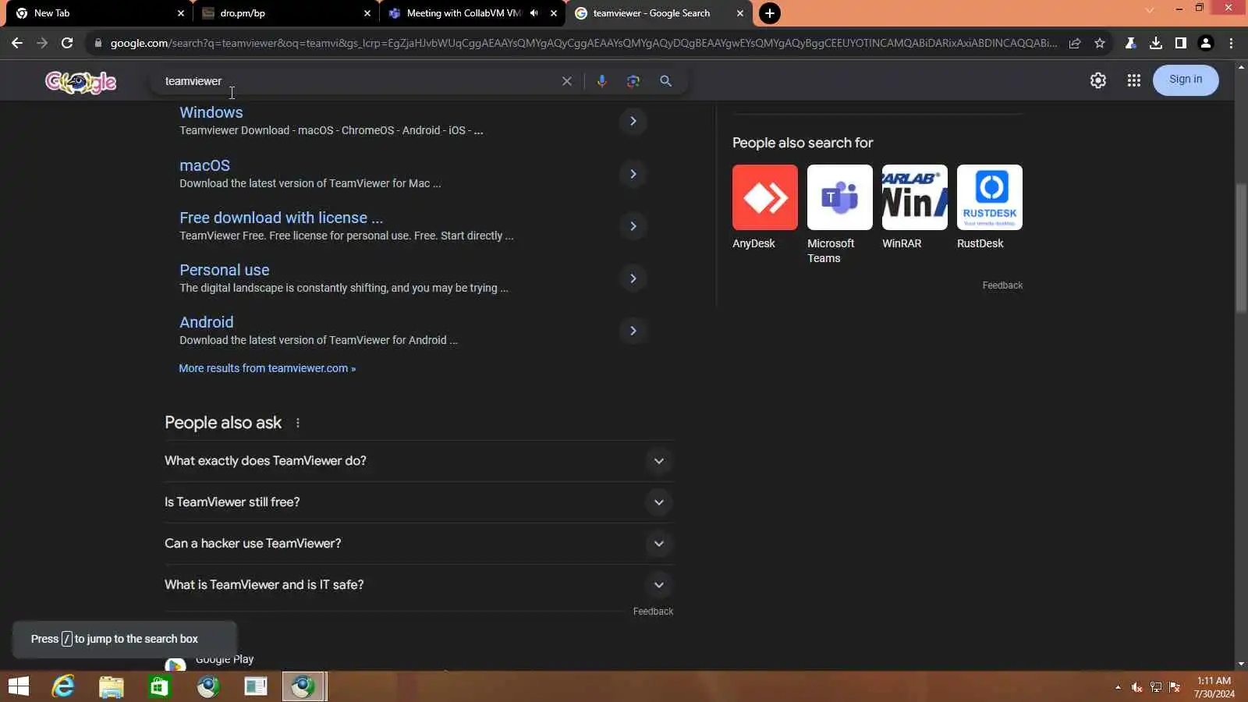
Task: Open the arrow beside Personal use
Action: coord(633,278)
